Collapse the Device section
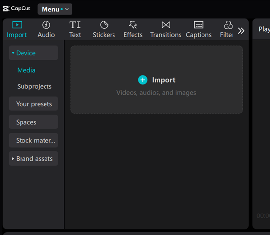 tap(33, 53)
